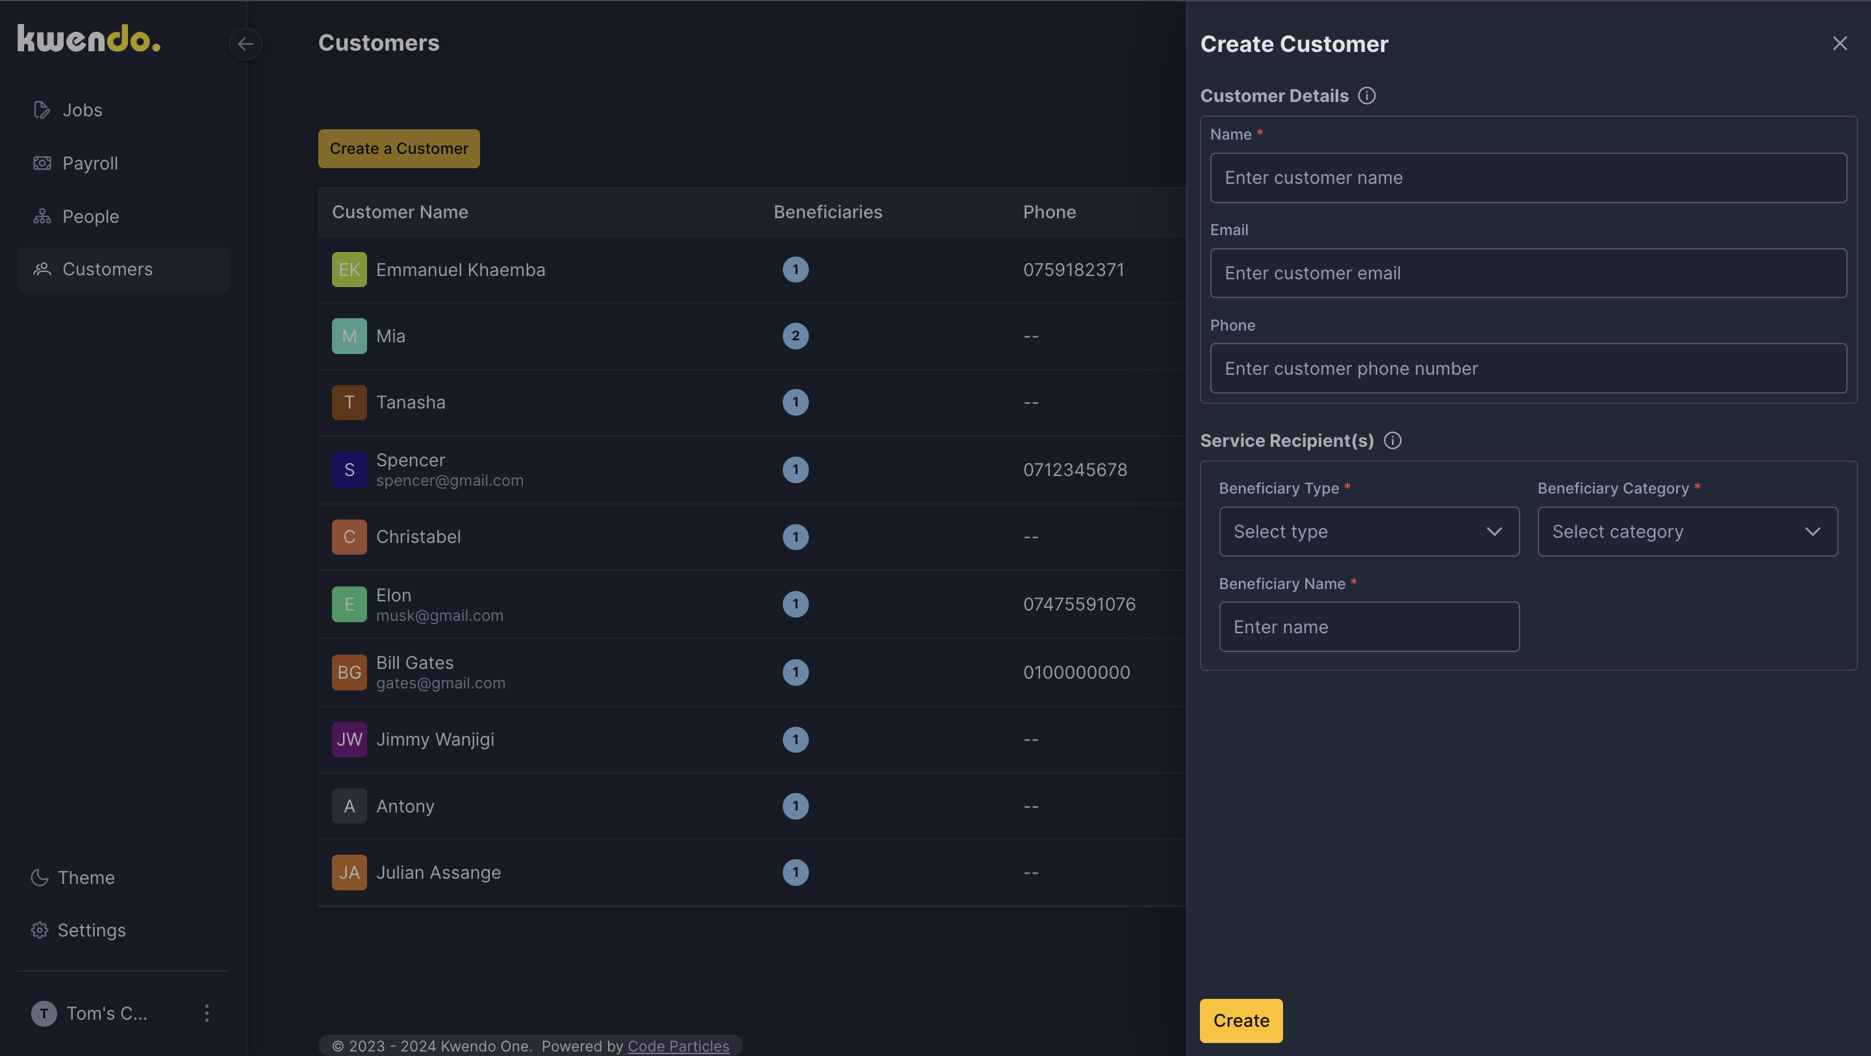Click Tom's C... account name
Screen dimensions: 1871x1056
click(x=107, y=1012)
